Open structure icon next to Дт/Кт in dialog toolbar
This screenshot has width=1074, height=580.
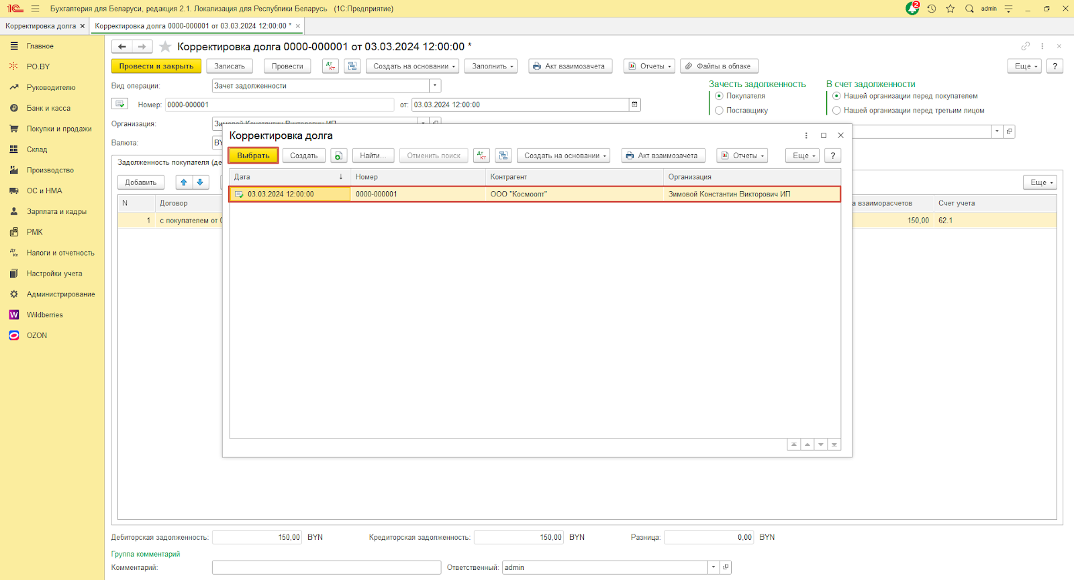503,156
